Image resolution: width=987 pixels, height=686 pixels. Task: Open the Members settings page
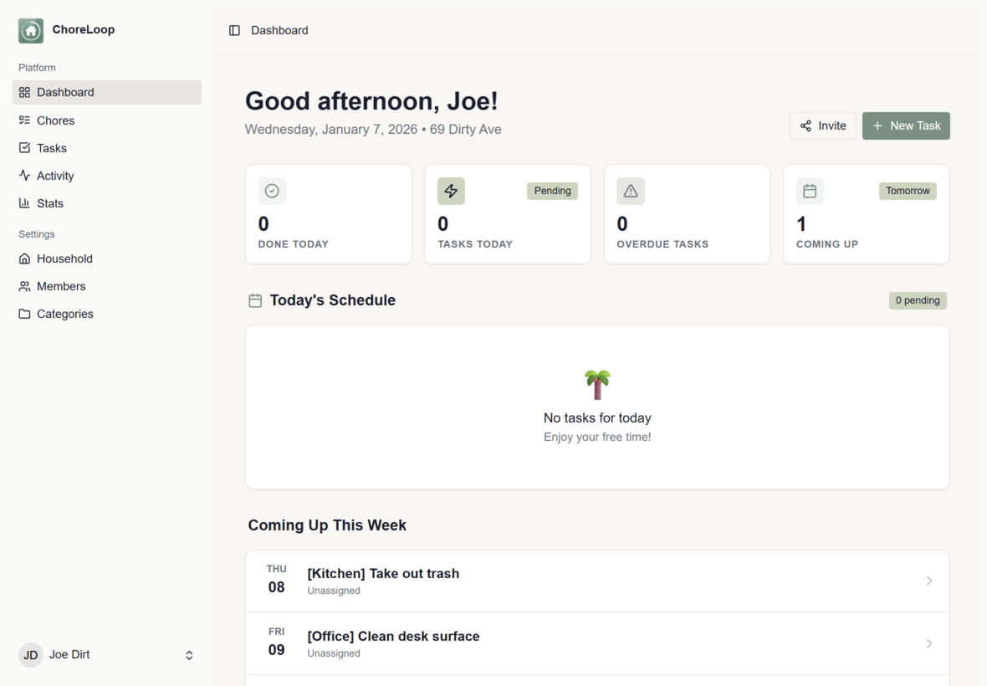pyautogui.click(x=107, y=286)
